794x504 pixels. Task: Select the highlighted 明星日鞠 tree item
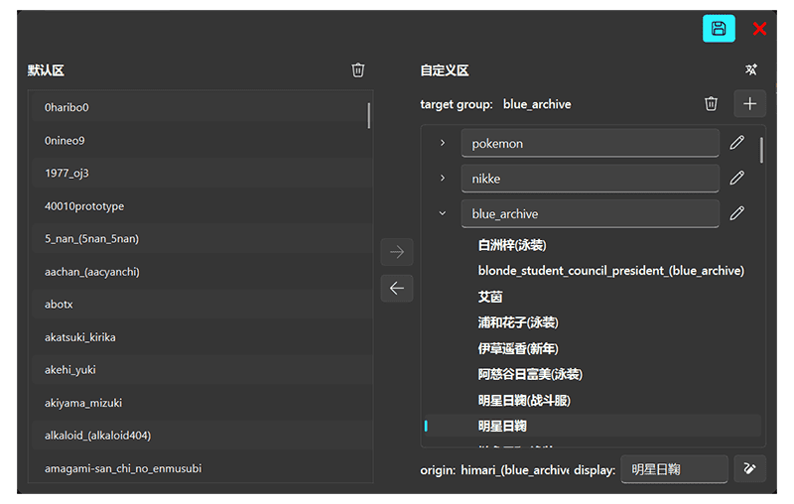593,426
